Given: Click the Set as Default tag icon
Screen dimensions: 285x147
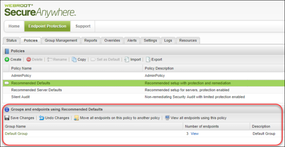Looking at the screenshot, I should coord(93,59).
